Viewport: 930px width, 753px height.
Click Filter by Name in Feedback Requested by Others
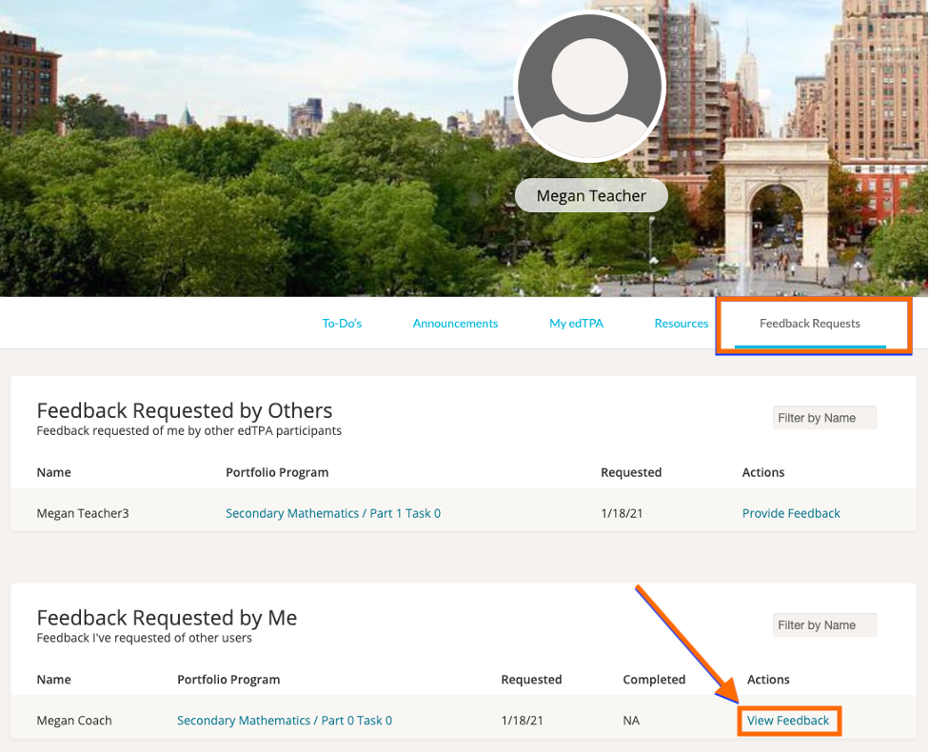tap(823, 418)
